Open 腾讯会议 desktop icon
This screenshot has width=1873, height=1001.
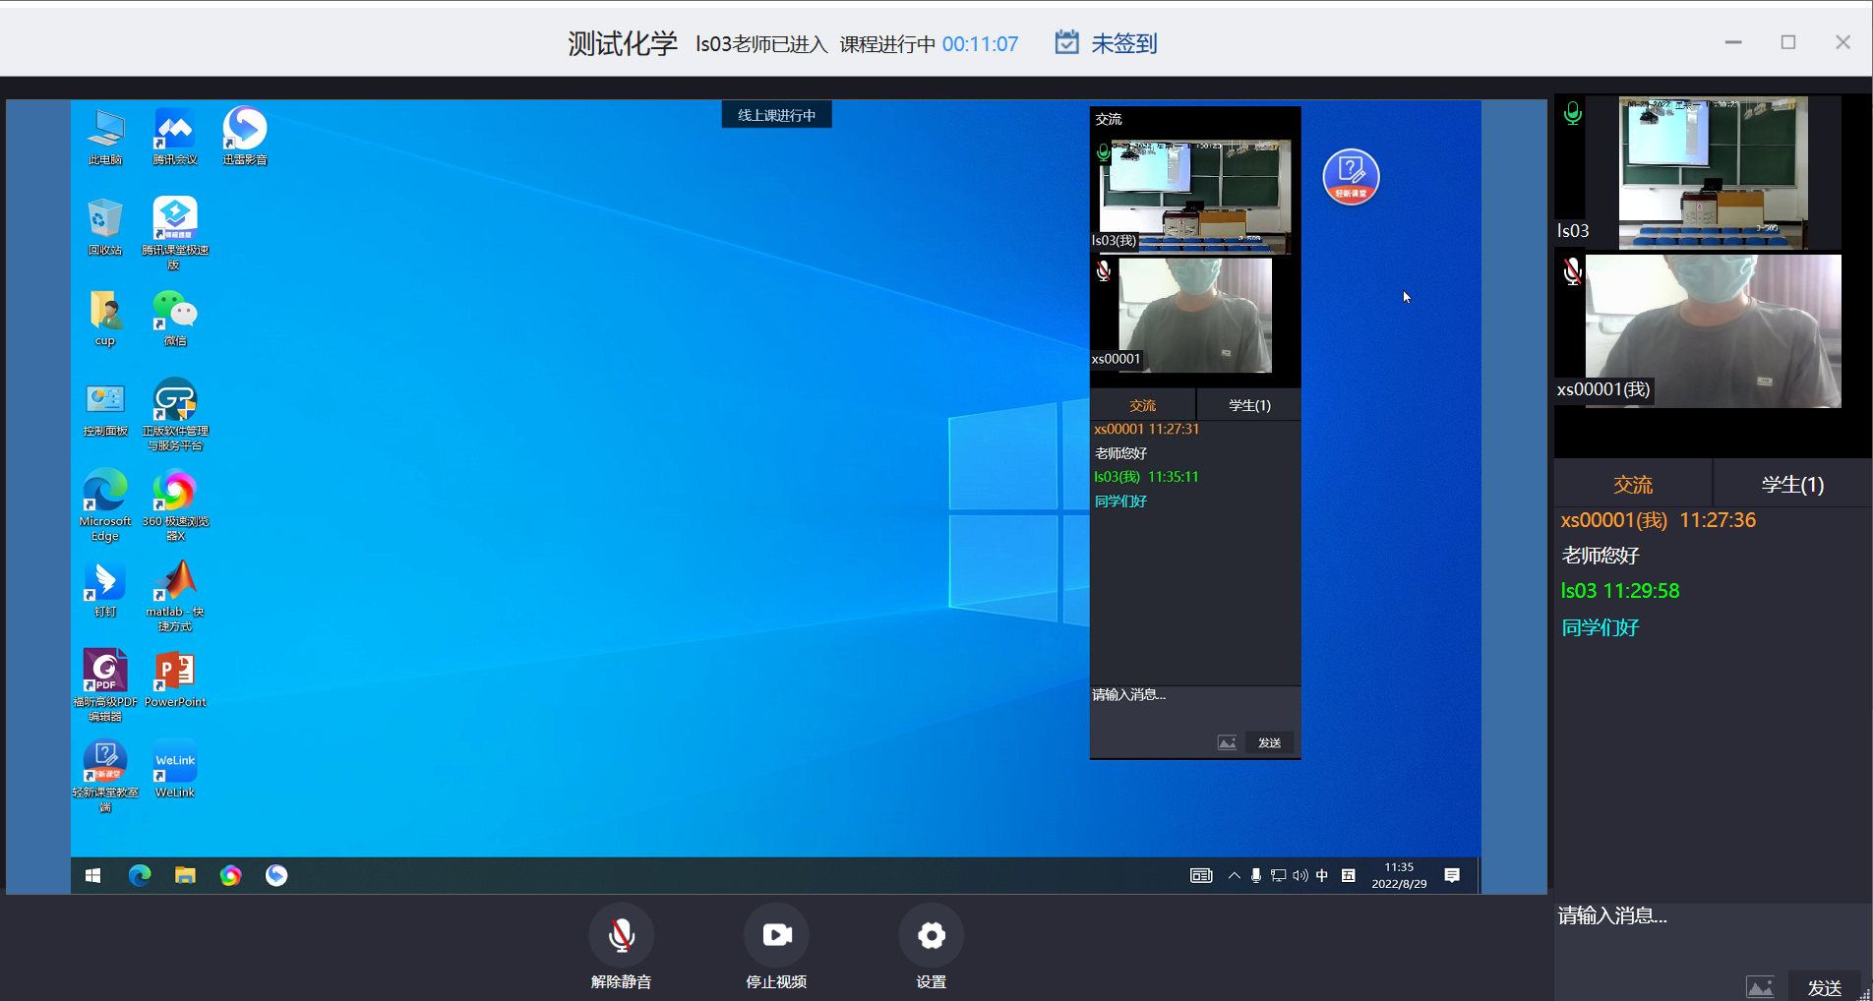click(x=175, y=136)
